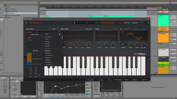Toggle the 2 MIDI track activator

pos(159,14)
